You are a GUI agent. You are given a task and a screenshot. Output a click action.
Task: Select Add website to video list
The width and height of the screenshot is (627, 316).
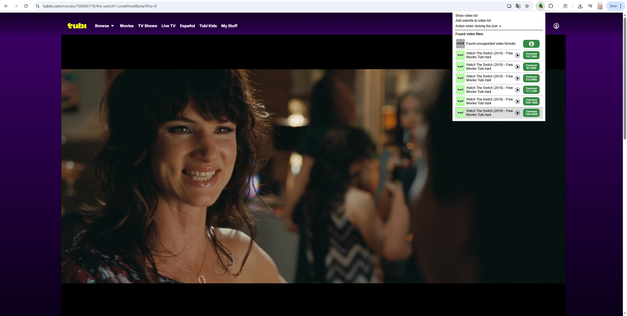(x=473, y=21)
